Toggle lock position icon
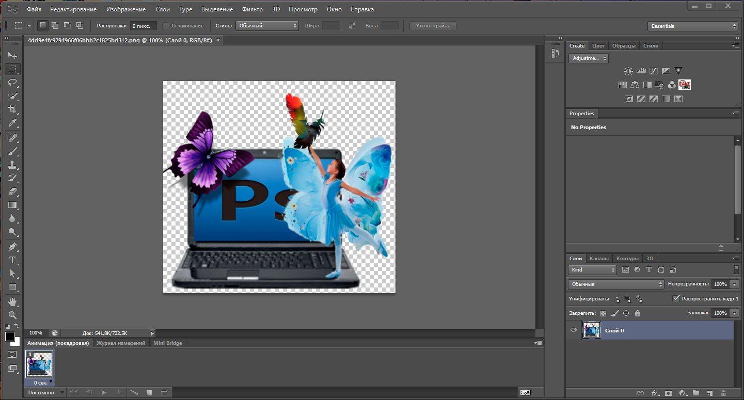The width and height of the screenshot is (744, 400). (x=626, y=313)
